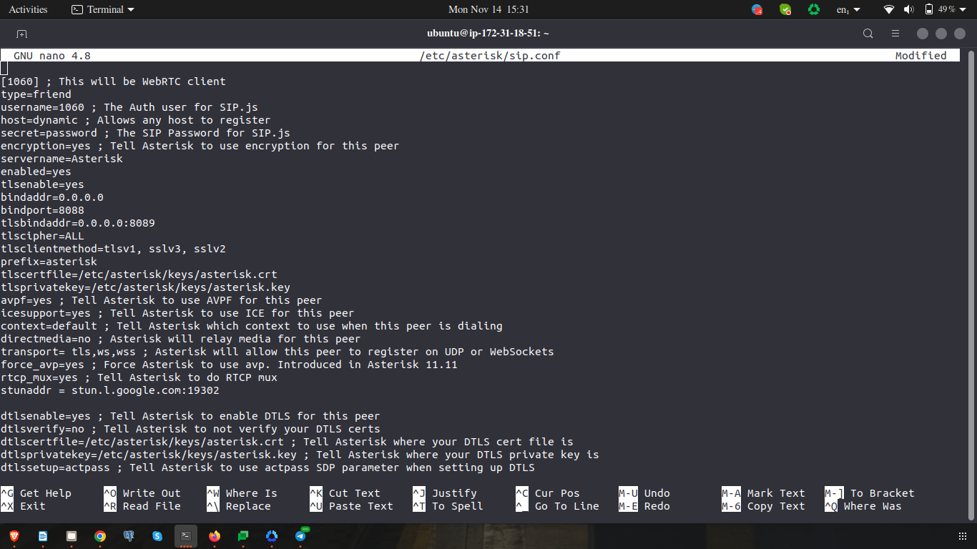
Task: Click M-U Undo shortcut
Action: coord(644,493)
